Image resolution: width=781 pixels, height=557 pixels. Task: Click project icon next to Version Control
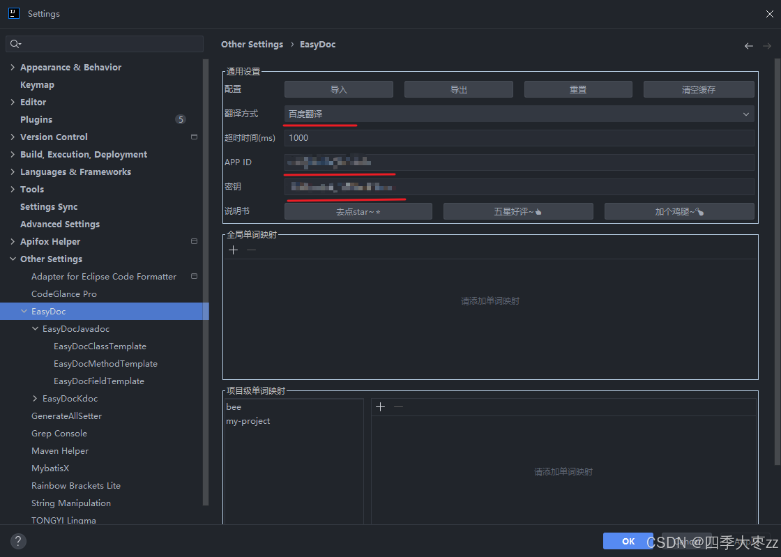[195, 137]
